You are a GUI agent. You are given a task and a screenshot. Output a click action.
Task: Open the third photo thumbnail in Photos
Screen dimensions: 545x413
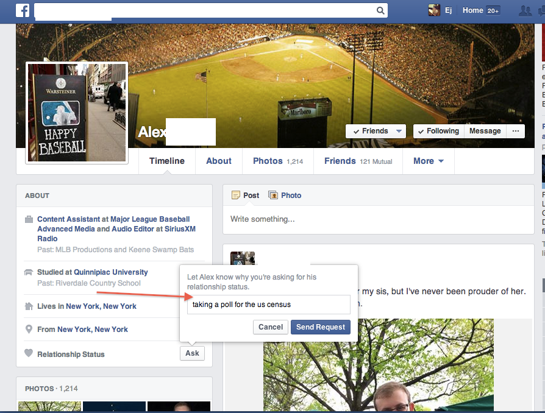[x=179, y=406]
